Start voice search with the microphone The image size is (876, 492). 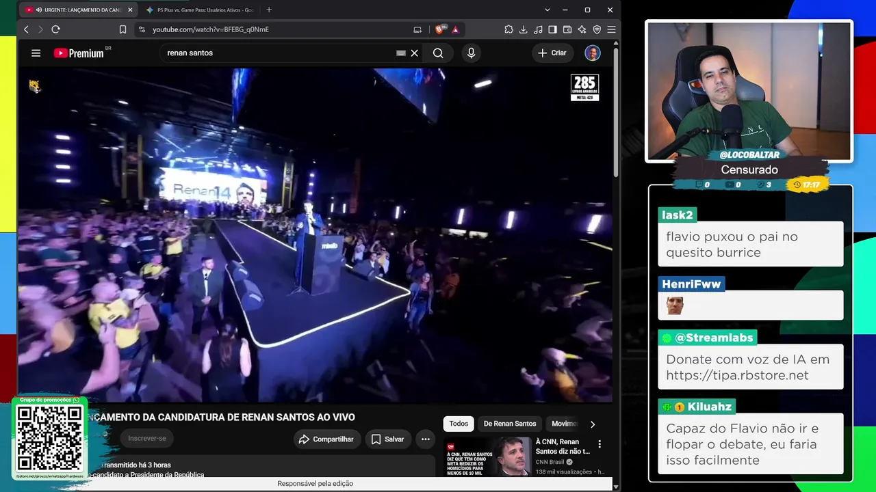[471, 53]
